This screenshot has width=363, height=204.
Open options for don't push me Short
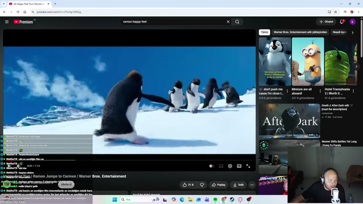point(287,91)
